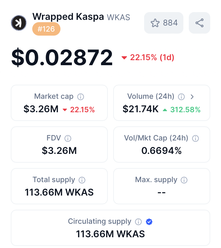Image resolution: width=221 pixels, height=248 pixels.
Task: Open the Vol/Mkt Cap (24h) info icon
Action: (195, 138)
